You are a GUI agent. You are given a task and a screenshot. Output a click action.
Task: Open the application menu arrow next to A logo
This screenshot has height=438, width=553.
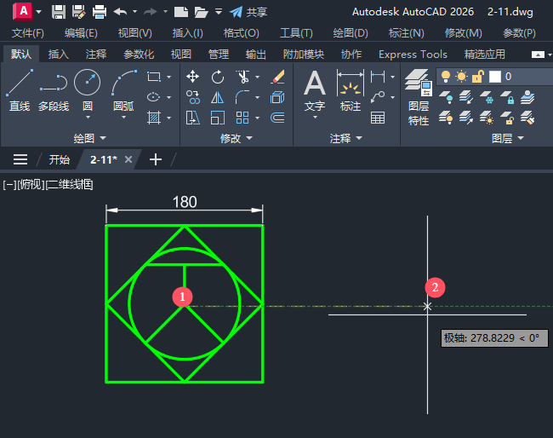(x=39, y=12)
